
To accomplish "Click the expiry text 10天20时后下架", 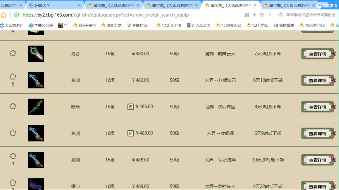I will [x=268, y=160].
